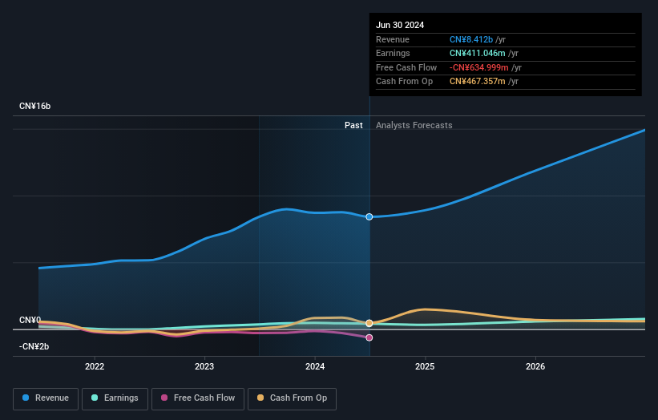Click the CN¥0 y-axis label

30,320
